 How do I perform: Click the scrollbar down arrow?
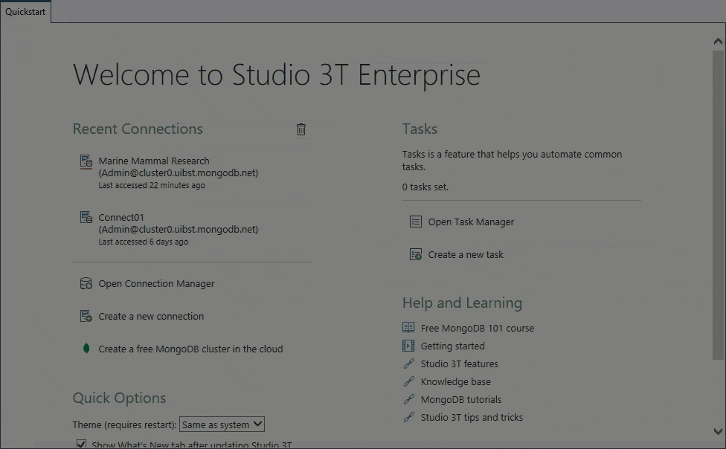pyautogui.click(x=718, y=431)
